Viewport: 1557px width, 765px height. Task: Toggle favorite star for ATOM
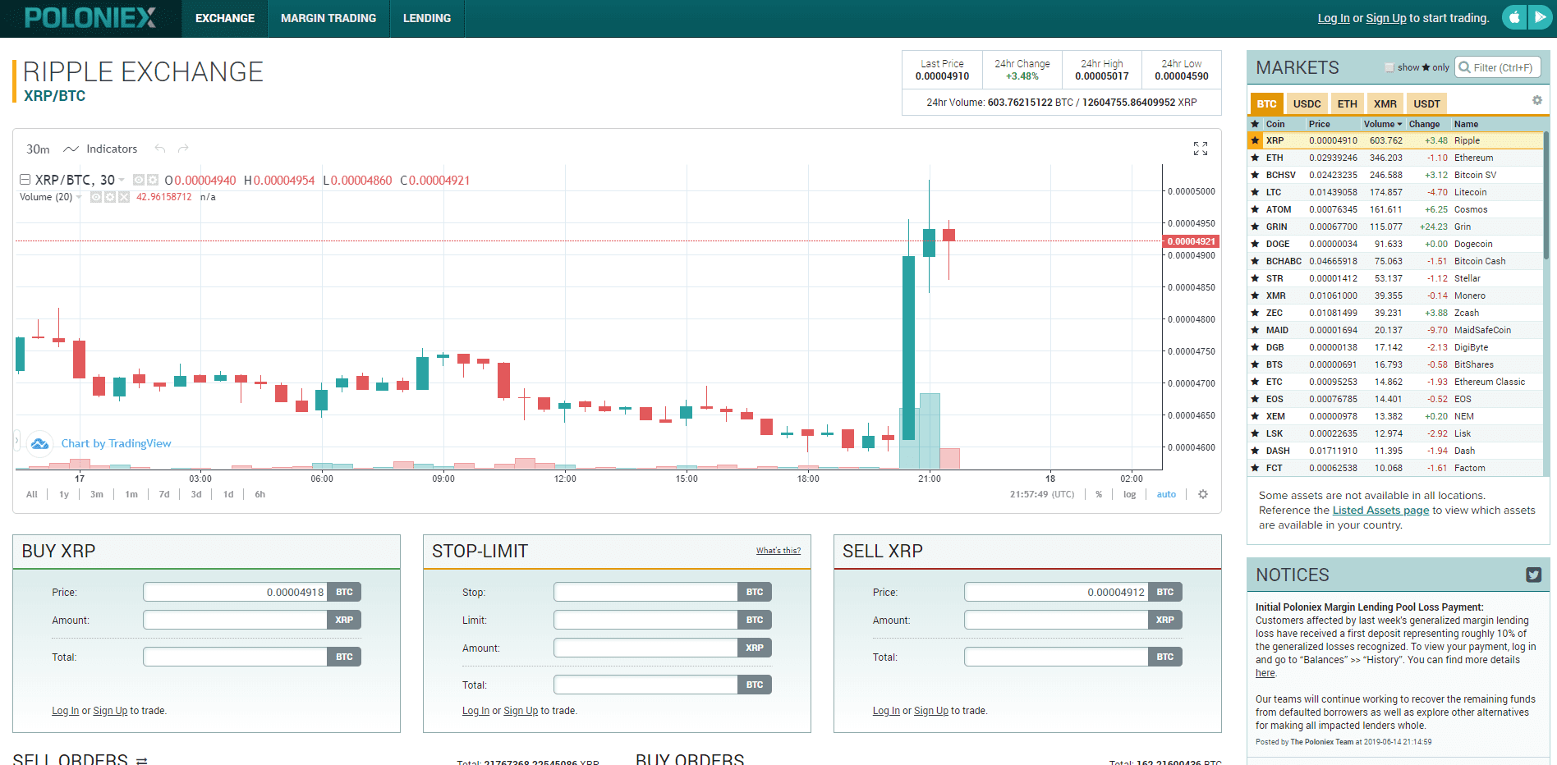point(1255,209)
